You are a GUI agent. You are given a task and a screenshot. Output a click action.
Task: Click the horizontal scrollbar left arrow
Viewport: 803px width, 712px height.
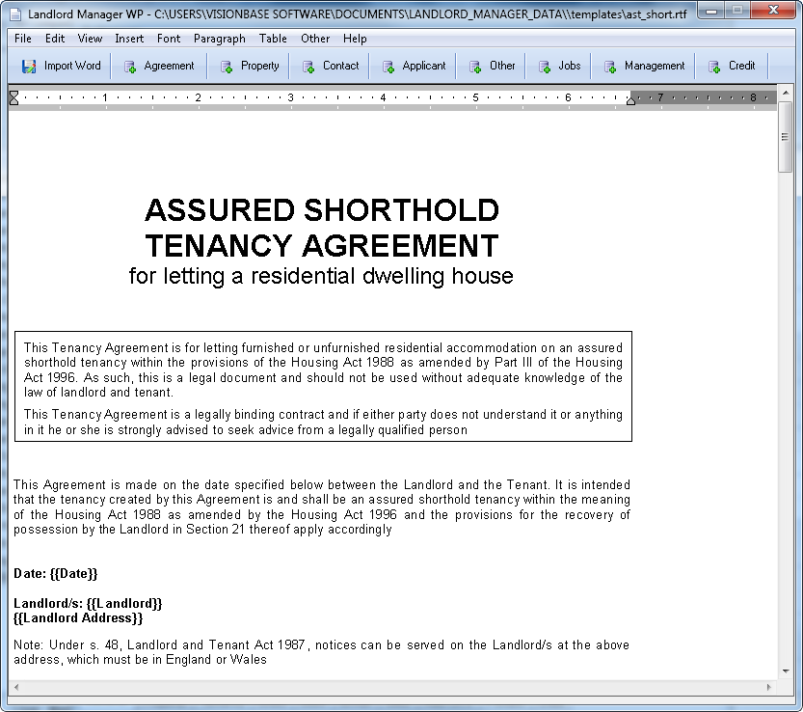(x=16, y=687)
